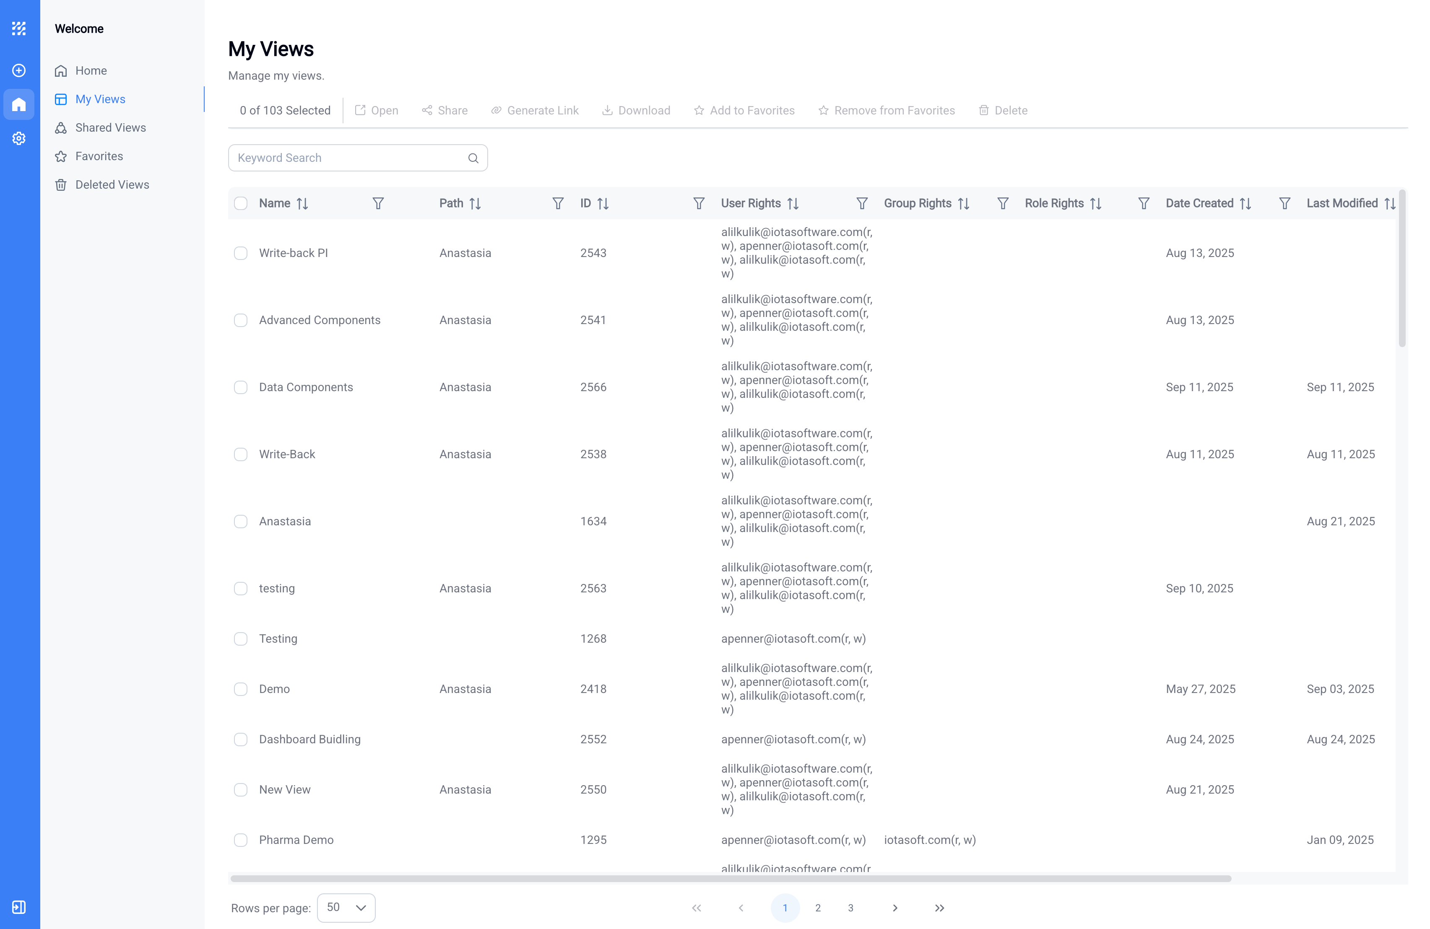The height and width of the screenshot is (929, 1430).
Task: Check the checkbox for Pharma Demo
Action: 241,840
